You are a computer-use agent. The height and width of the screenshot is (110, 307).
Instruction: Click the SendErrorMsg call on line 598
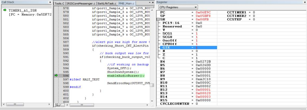tap(128, 83)
